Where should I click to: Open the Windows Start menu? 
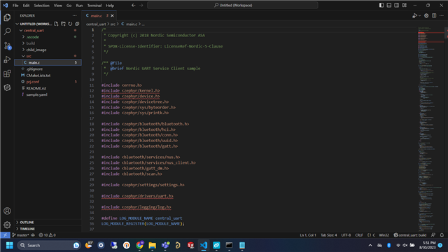click(x=9, y=246)
